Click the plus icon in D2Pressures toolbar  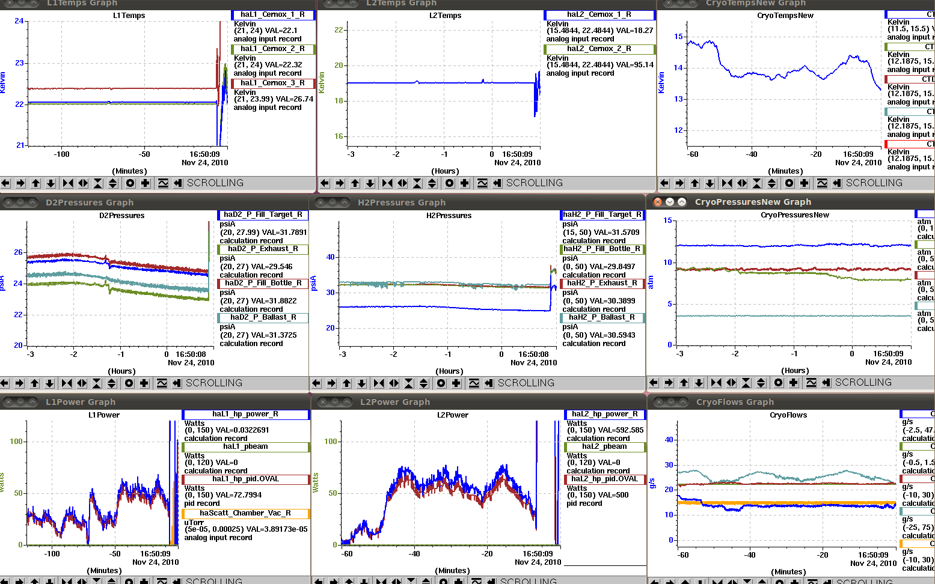pyautogui.click(x=144, y=383)
